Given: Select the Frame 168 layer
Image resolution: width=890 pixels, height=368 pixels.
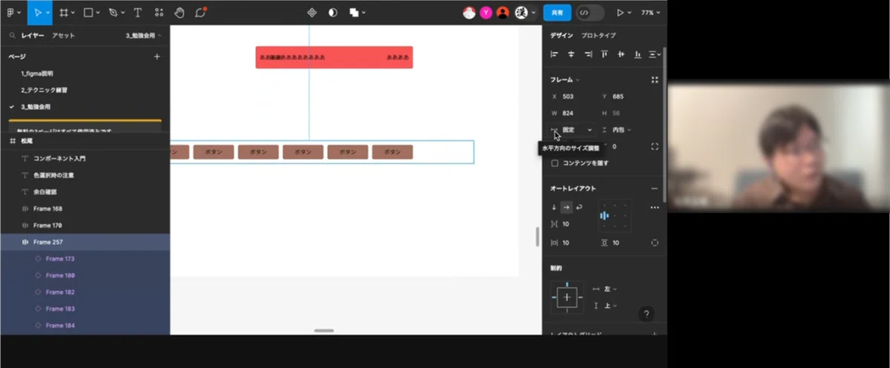Looking at the screenshot, I should 85,208.
